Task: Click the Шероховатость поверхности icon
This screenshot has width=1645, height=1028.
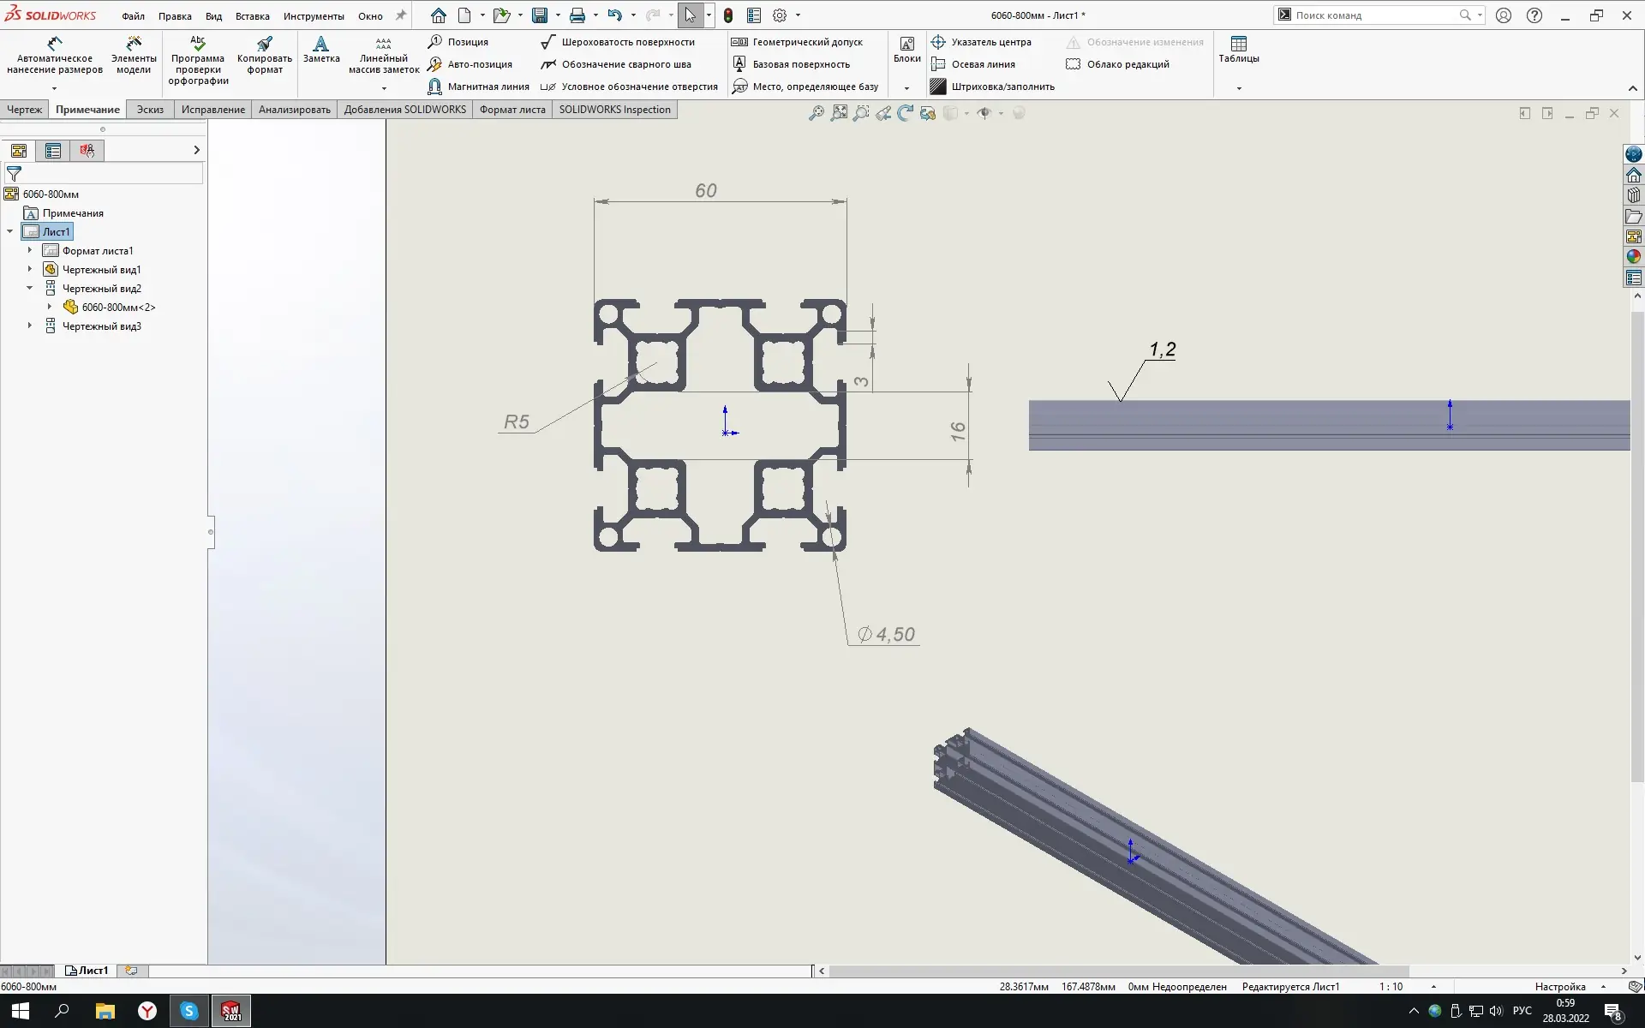Action: point(548,42)
